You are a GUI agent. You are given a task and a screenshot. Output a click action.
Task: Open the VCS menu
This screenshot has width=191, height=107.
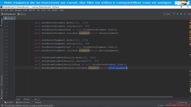coord(49,10)
